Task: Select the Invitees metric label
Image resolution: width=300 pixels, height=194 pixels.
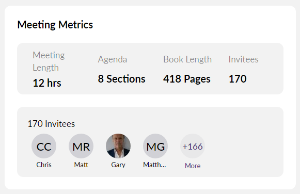Action: tap(244, 59)
